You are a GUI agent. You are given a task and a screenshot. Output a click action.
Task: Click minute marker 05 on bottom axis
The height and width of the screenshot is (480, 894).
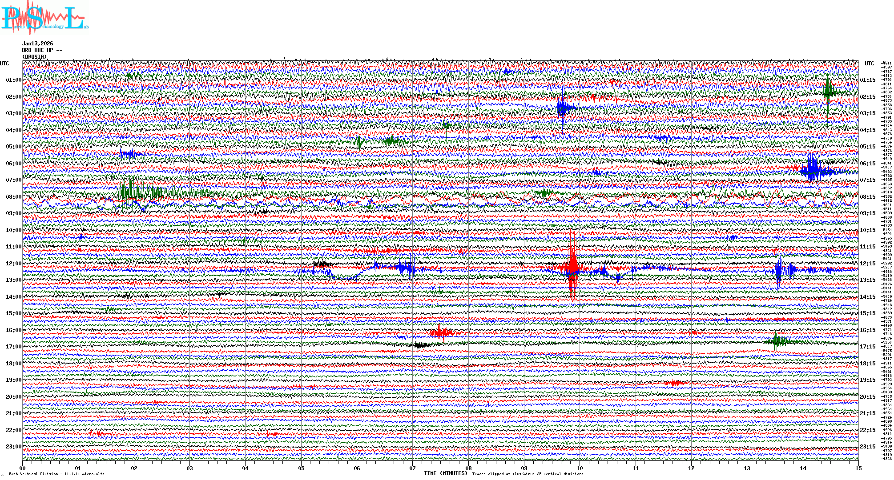click(x=301, y=468)
